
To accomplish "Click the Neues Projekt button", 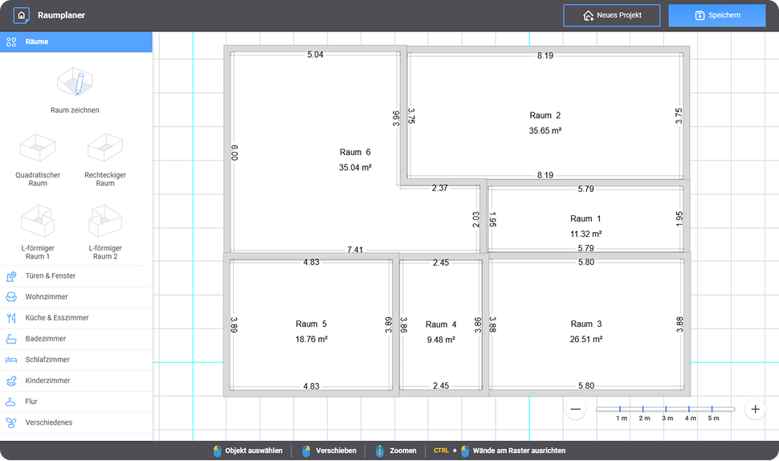I will [611, 15].
